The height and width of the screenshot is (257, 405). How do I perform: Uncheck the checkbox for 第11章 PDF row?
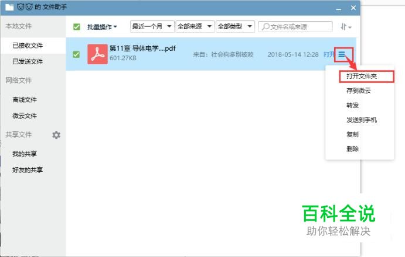pos(76,54)
